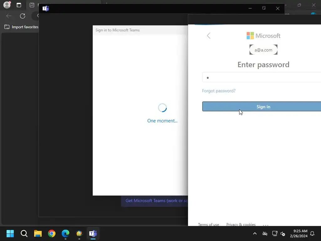Close the Edge browser window

(x=313, y=5)
